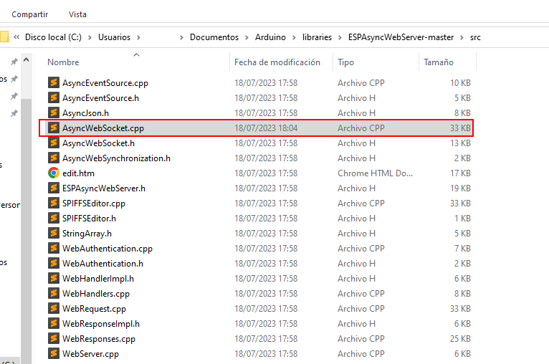Open chevron after libraries in address bar
Screen dimensions: 549x364
[x=340, y=37]
